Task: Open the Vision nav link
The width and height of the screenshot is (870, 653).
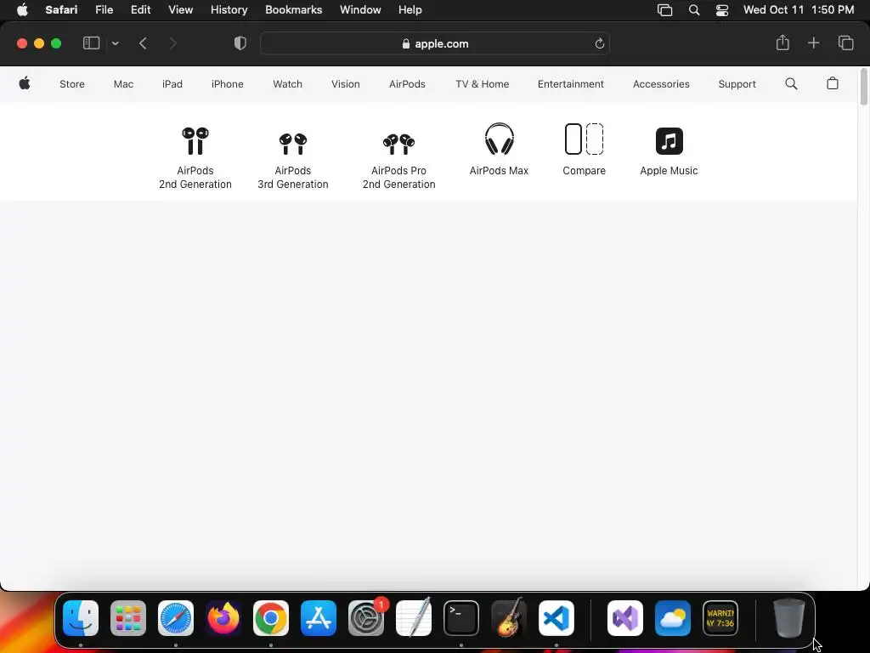Action: click(x=346, y=84)
